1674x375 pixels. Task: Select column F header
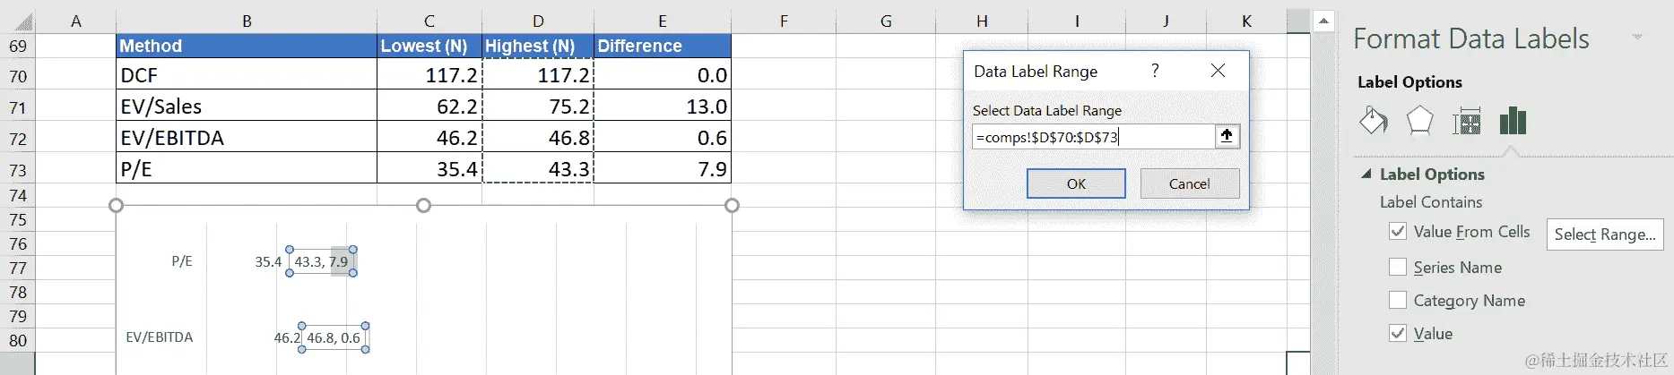tap(784, 21)
